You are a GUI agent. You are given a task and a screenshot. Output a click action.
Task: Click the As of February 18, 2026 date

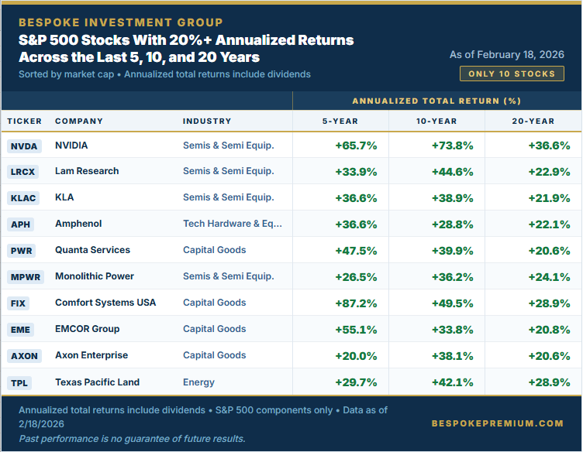pyautogui.click(x=507, y=54)
